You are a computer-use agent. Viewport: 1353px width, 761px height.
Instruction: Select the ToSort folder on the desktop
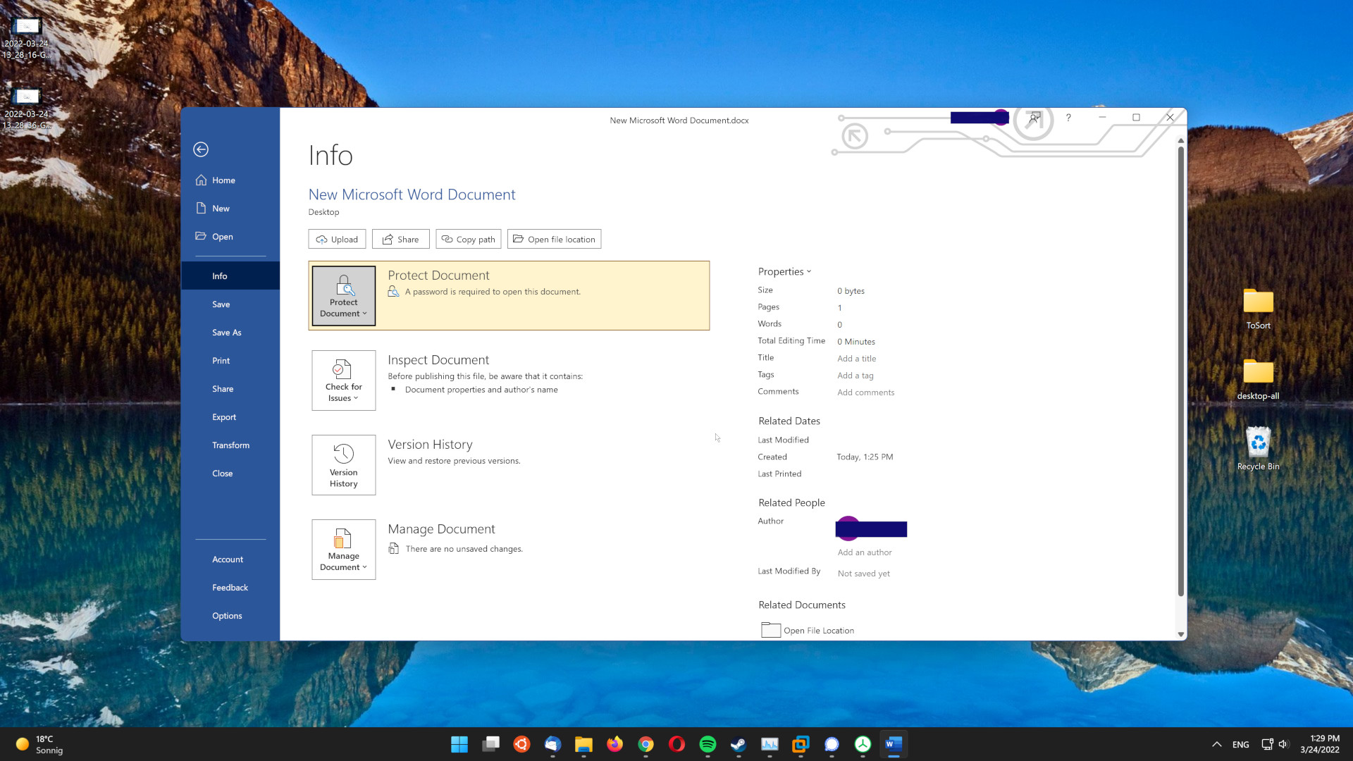[x=1258, y=309]
